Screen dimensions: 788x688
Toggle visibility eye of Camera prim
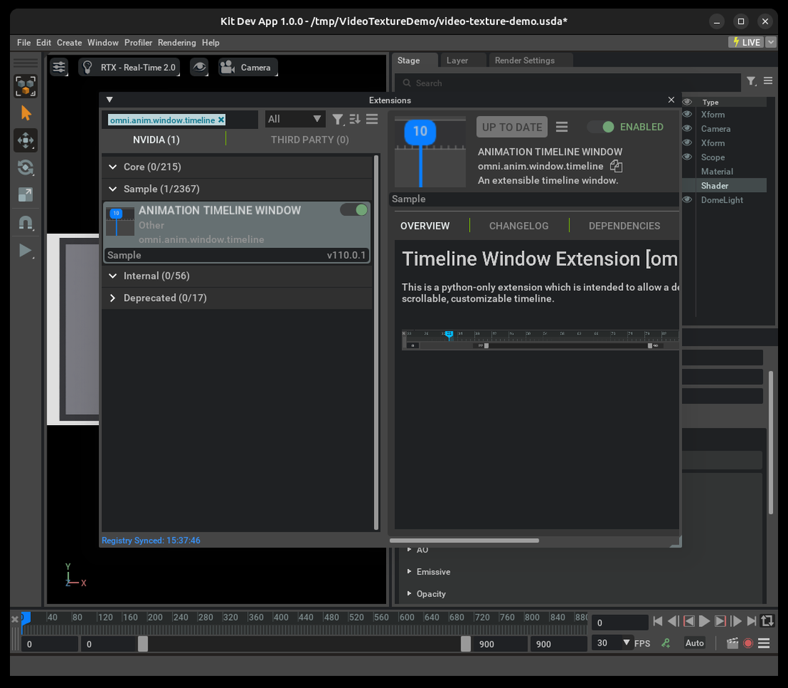[x=687, y=128]
